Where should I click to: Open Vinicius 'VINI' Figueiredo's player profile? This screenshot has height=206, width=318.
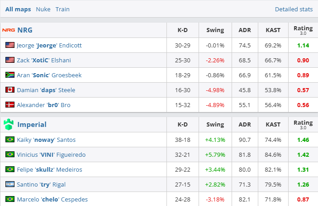(x=51, y=154)
